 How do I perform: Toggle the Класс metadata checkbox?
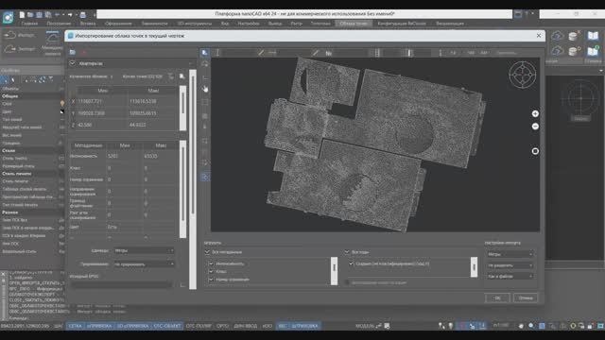pos(211,271)
